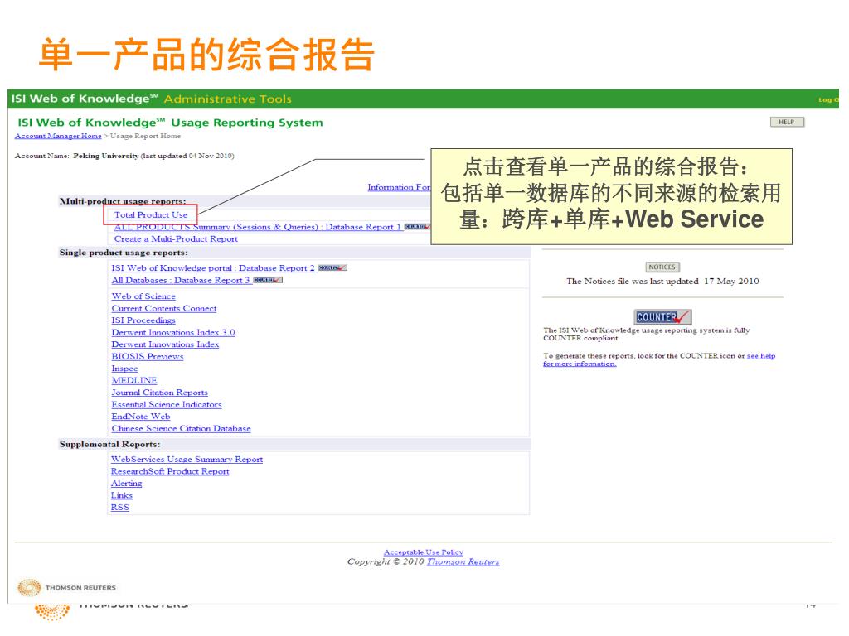Click the Alerting supplemental report link

tap(126, 484)
